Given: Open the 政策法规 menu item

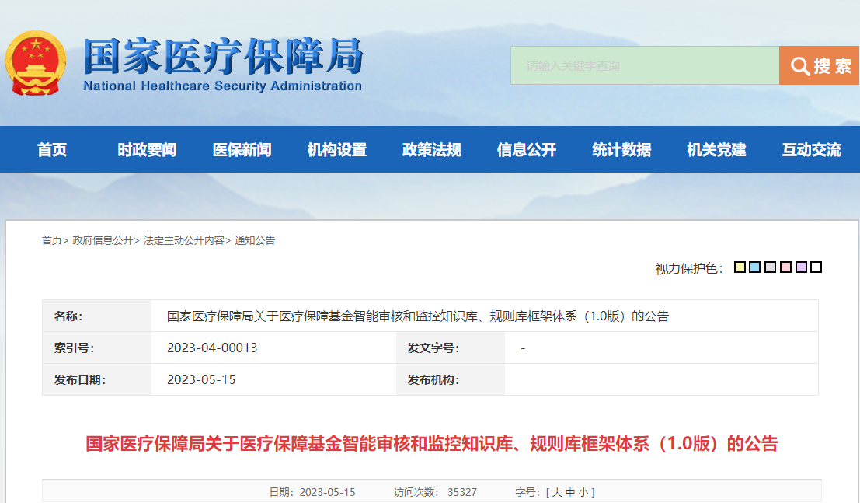Looking at the screenshot, I should click(432, 149).
